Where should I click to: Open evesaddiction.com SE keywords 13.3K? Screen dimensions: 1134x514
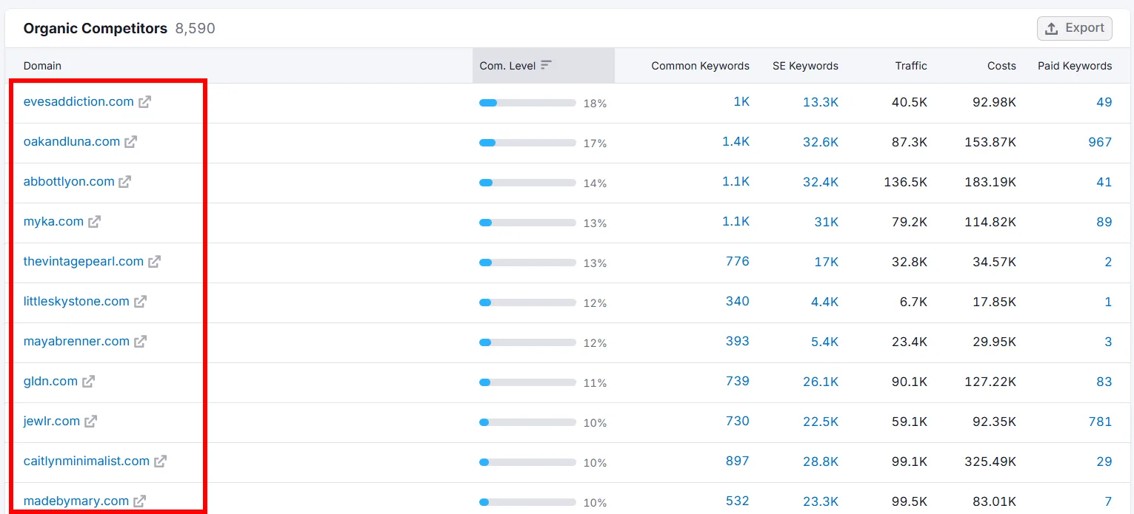tap(821, 101)
